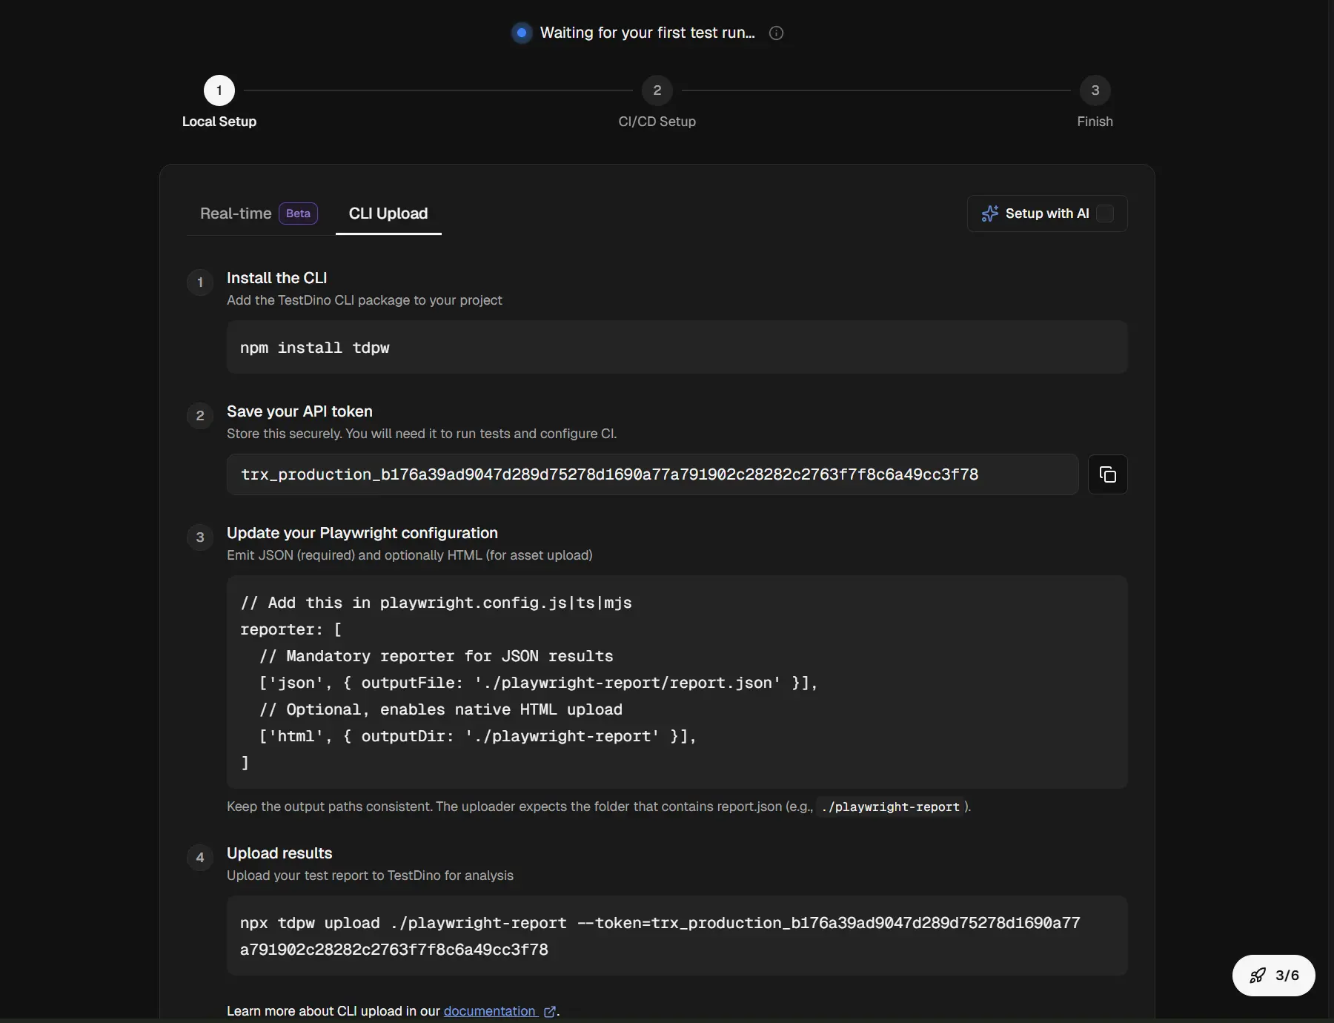Toggle the checkbox inside Setup with AI button

[x=1104, y=213]
